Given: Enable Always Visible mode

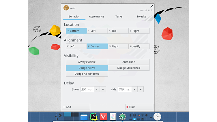Looking at the screenshot, I should coord(87,62).
